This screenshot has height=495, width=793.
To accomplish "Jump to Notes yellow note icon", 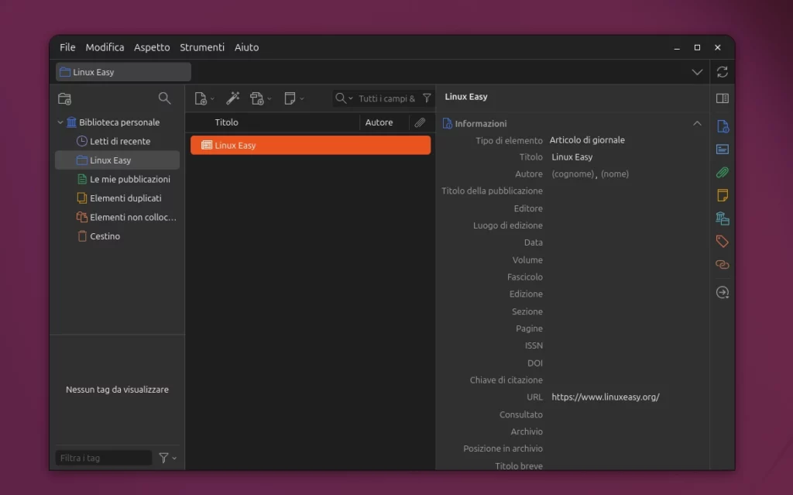I will (x=723, y=195).
